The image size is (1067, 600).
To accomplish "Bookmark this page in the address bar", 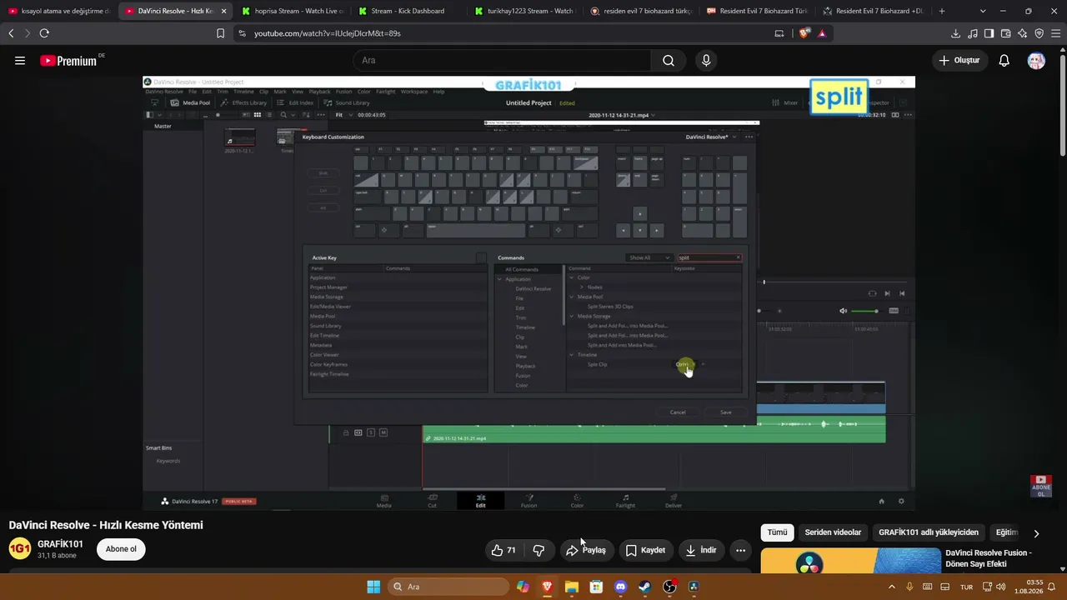I will pyautogui.click(x=220, y=33).
